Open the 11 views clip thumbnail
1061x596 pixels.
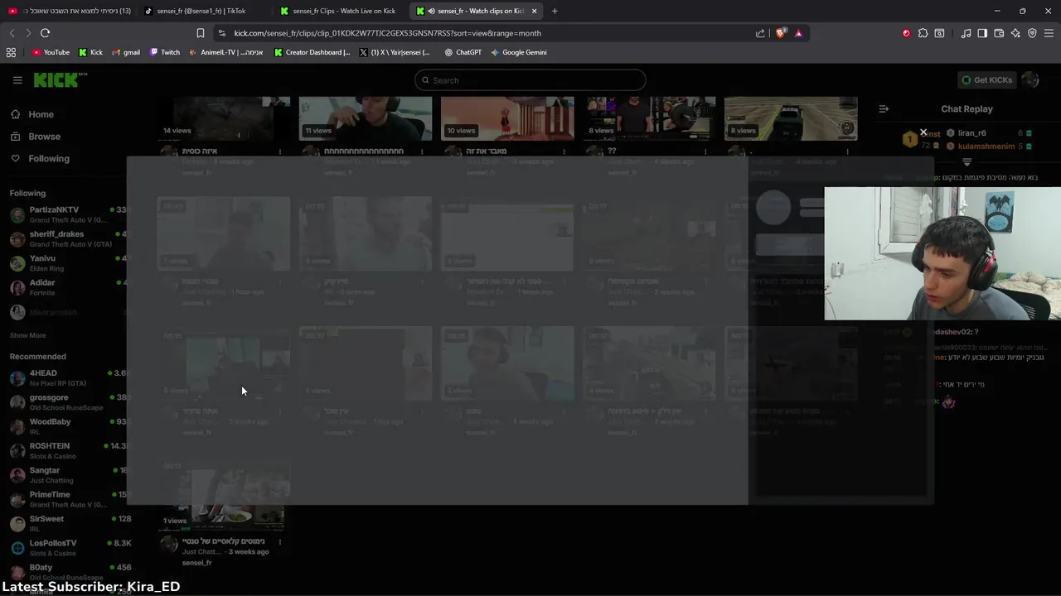coord(366,118)
